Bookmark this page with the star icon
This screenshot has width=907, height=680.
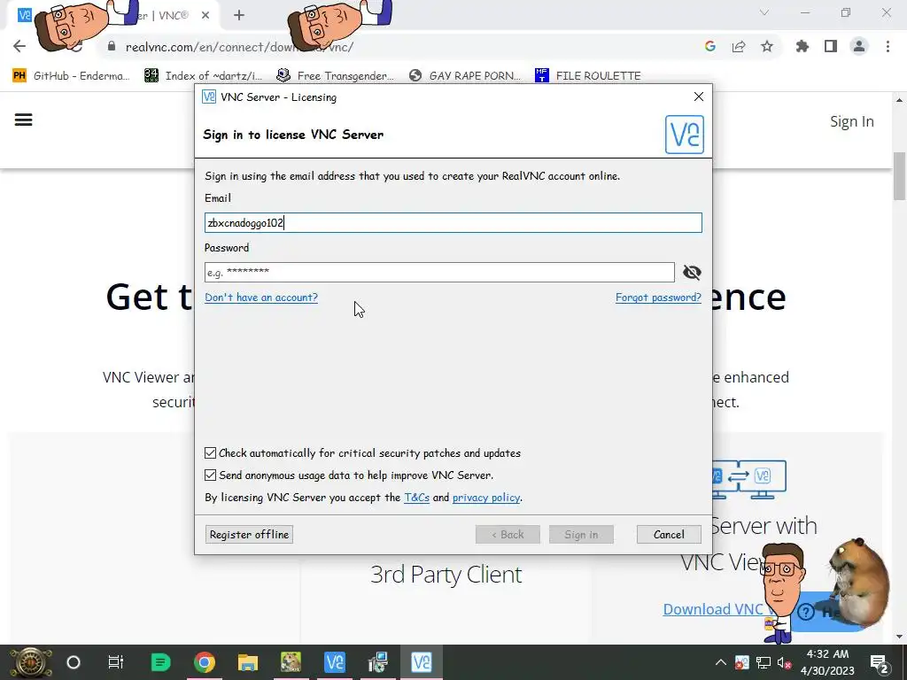click(x=767, y=46)
